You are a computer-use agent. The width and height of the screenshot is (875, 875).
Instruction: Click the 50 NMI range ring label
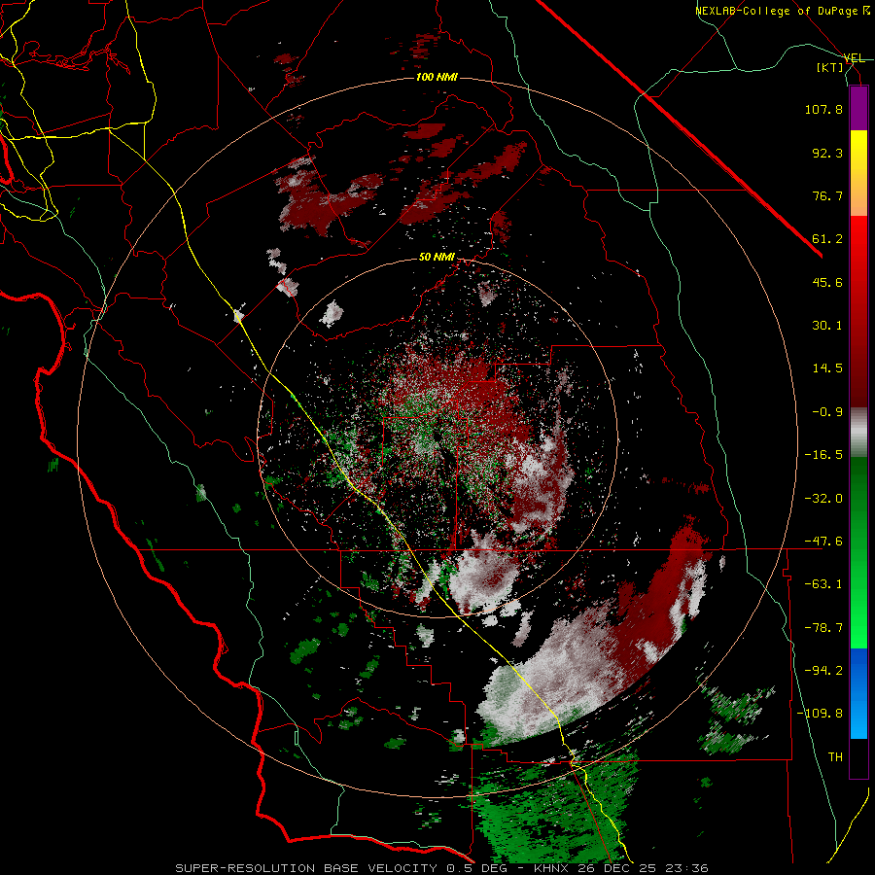(437, 257)
